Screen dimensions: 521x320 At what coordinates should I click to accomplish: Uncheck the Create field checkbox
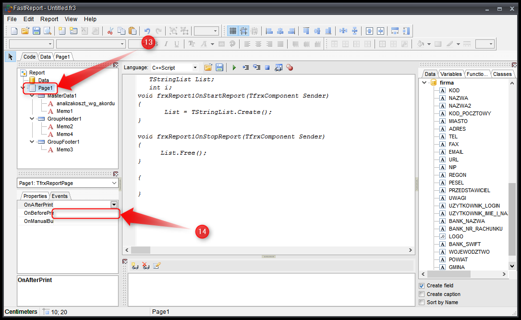coord(422,286)
